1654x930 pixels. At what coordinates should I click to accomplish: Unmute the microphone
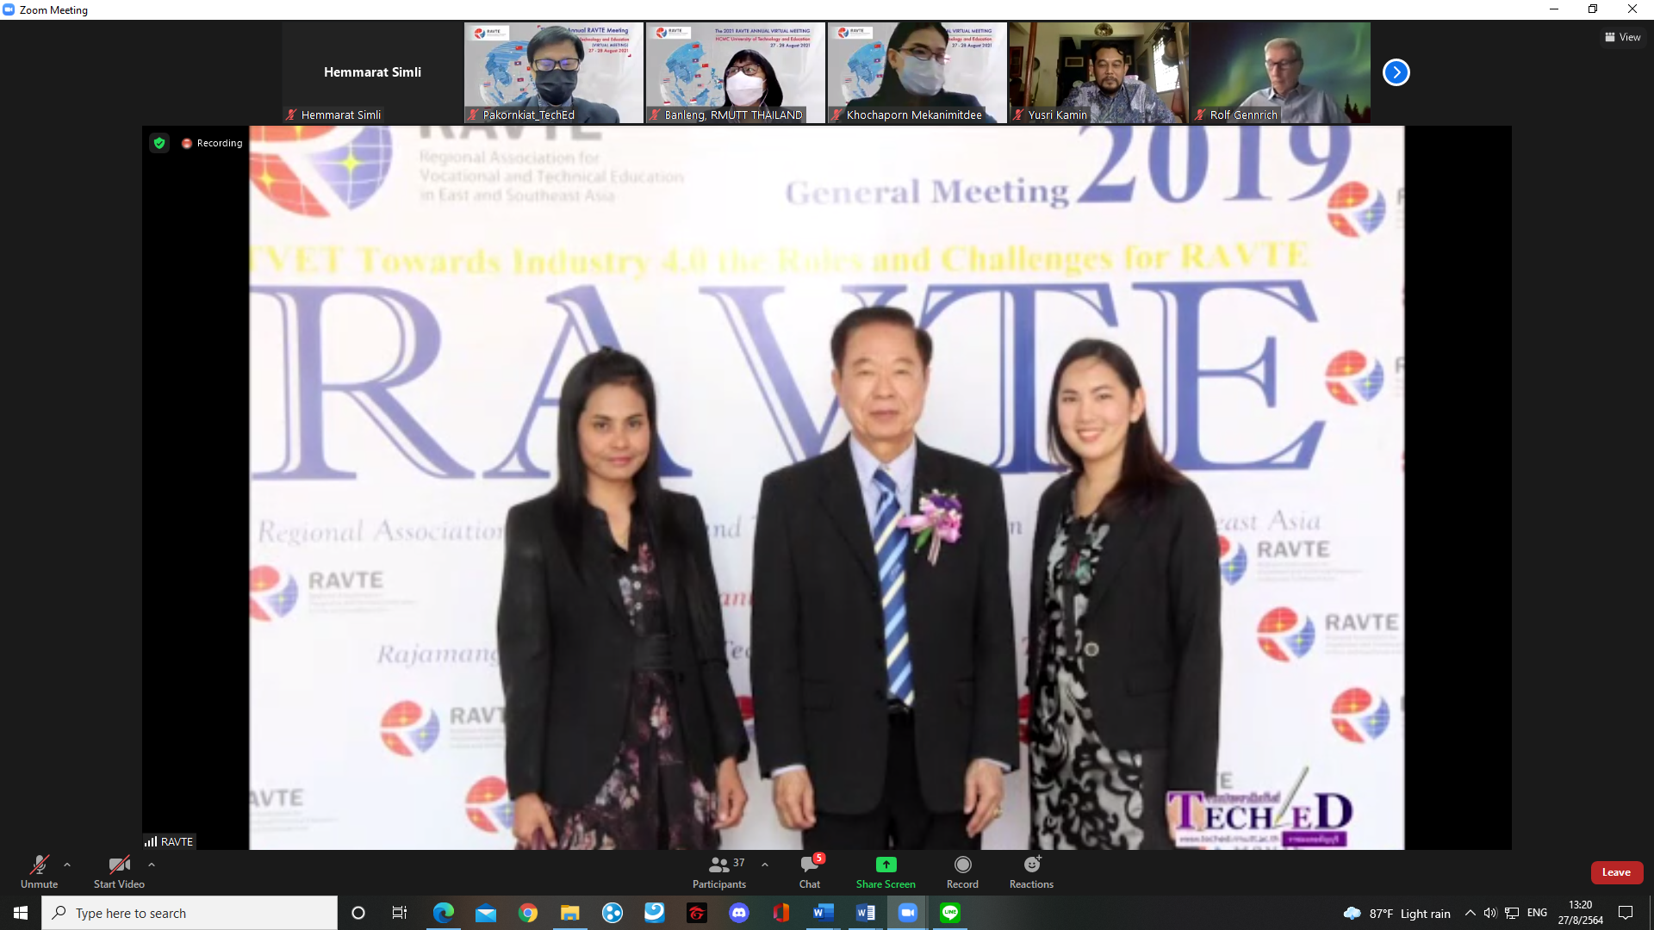click(39, 871)
